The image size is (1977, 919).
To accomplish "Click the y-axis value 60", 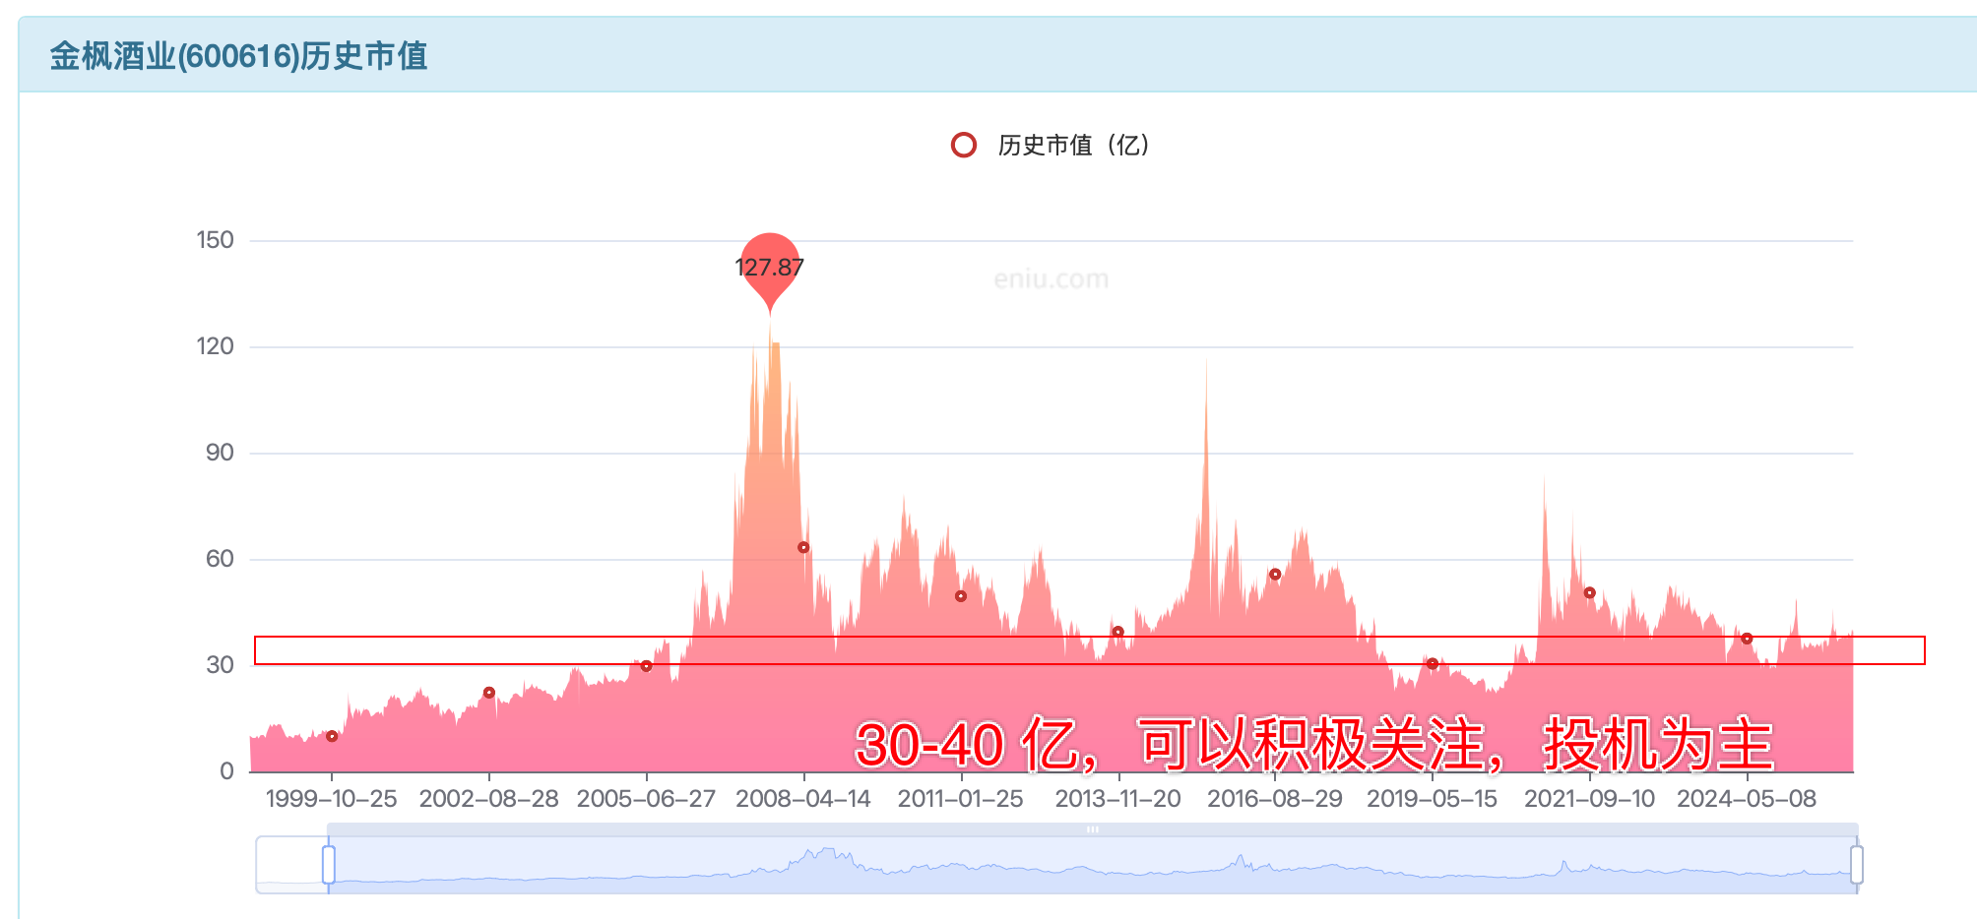I will point(220,559).
